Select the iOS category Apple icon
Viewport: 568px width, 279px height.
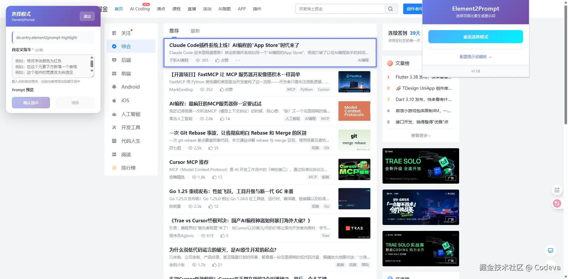[114, 100]
